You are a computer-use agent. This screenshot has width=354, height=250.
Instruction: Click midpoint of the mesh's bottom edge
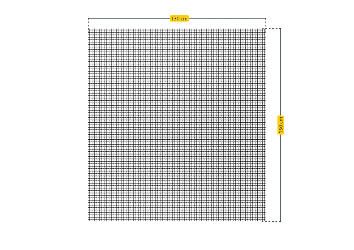(177, 219)
